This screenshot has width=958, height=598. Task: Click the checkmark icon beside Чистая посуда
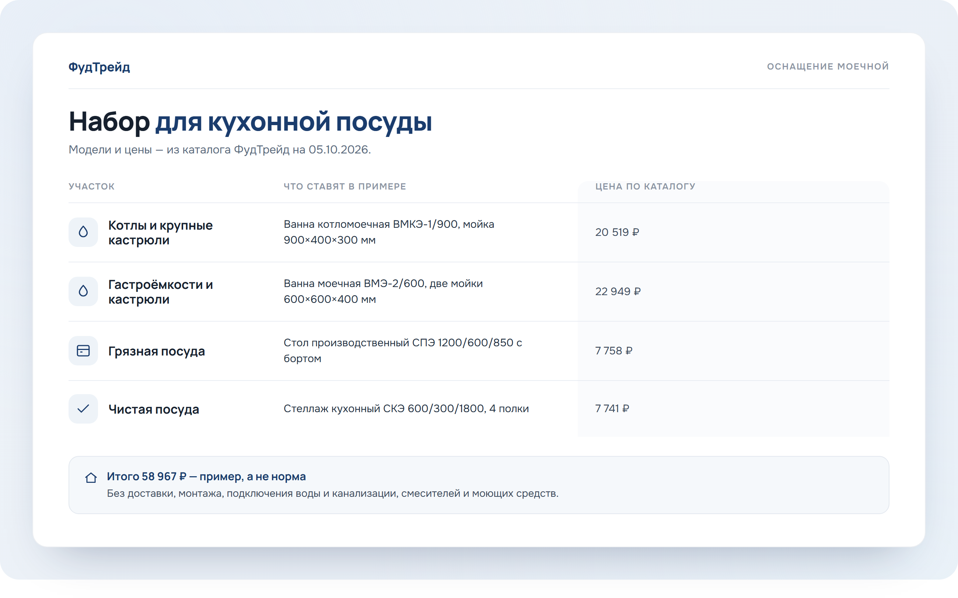pos(83,408)
